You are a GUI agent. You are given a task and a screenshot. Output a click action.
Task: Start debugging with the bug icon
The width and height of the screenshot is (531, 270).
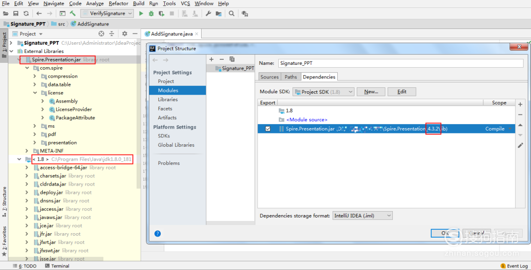(x=151, y=14)
